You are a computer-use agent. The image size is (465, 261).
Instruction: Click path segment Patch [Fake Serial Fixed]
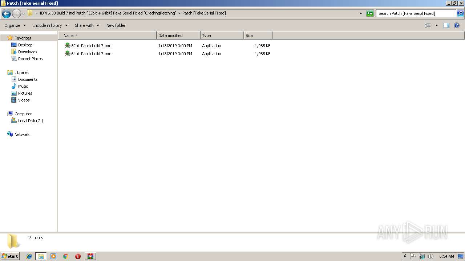point(204,13)
